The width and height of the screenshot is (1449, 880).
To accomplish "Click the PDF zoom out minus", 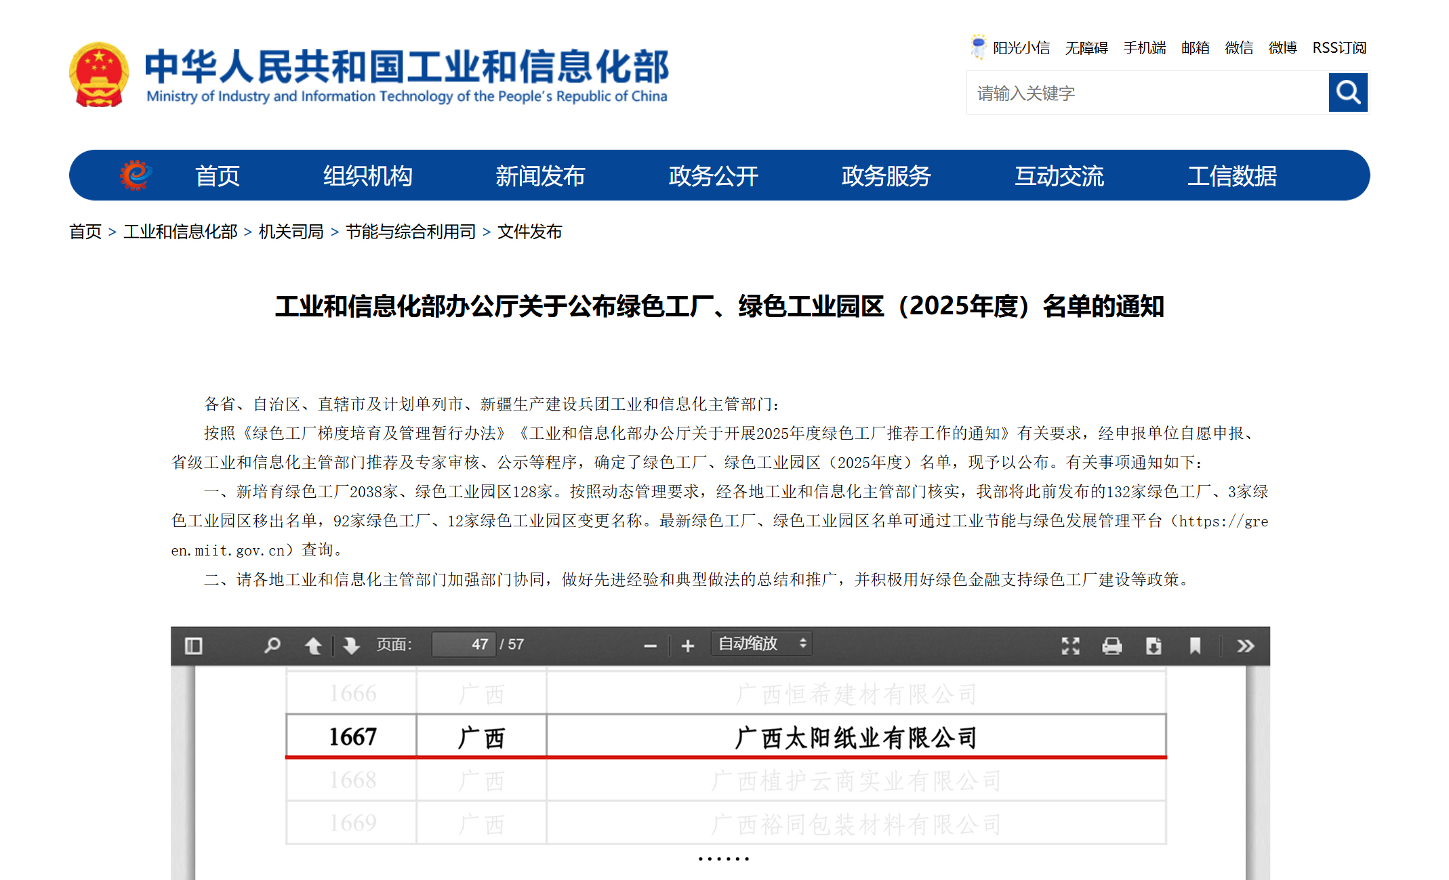I will [650, 646].
